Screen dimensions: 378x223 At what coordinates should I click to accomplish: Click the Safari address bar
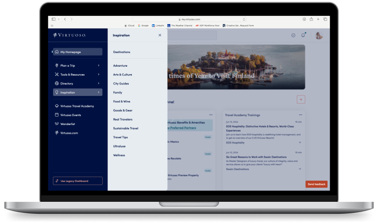pyautogui.click(x=189, y=19)
